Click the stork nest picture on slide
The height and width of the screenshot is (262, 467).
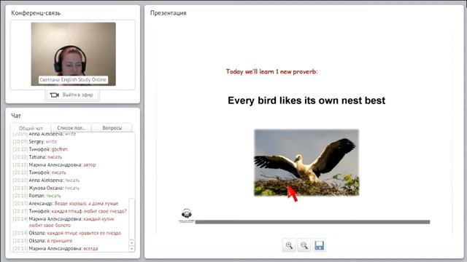pyautogui.click(x=306, y=162)
